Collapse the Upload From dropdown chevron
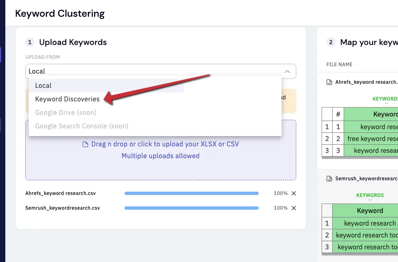 (287, 72)
